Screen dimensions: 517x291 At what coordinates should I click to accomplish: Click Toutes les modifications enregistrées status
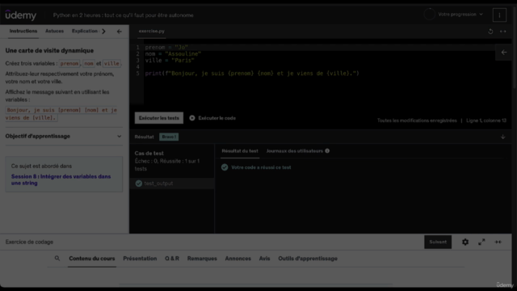(x=417, y=120)
